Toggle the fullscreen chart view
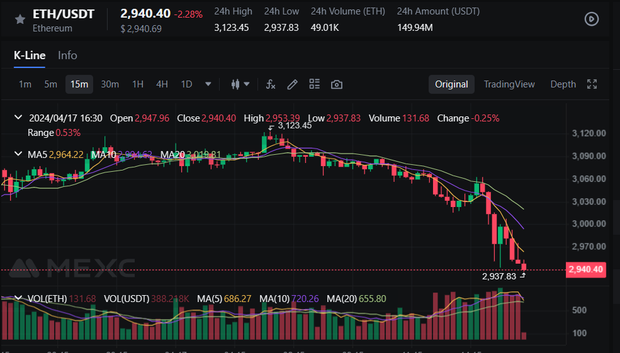 coord(592,84)
